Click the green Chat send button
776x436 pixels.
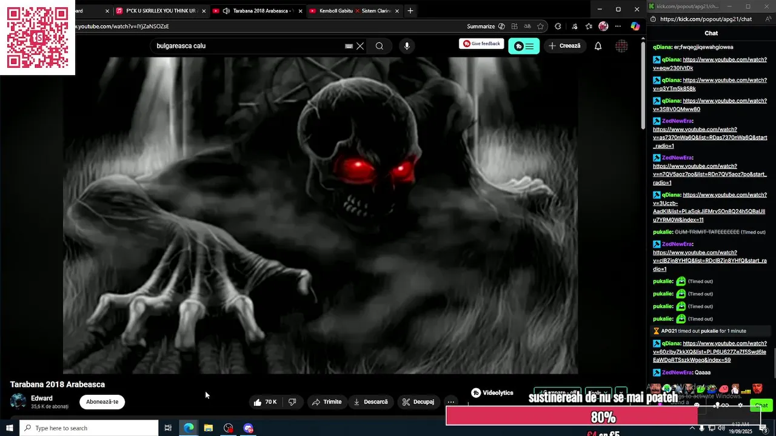(761, 406)
